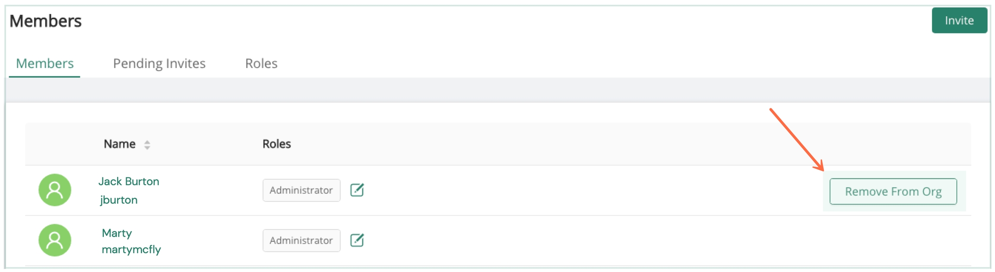Open the Marty name link

(x=117, y=233)
